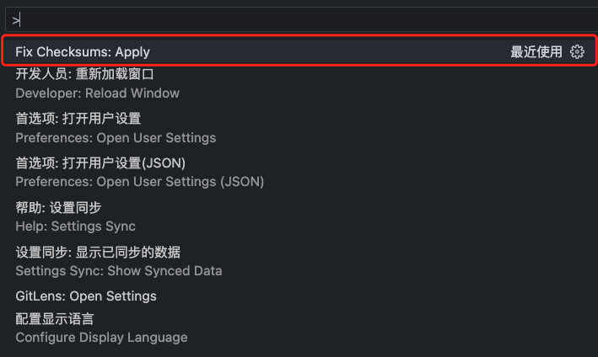
Task: Click the '>' prefix in the command input
Action: point(16,19)
